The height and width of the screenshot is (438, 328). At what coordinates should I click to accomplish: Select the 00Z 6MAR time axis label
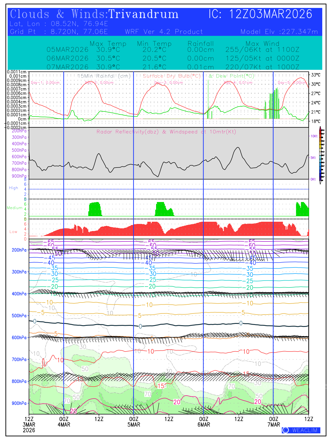click(204, 422)
